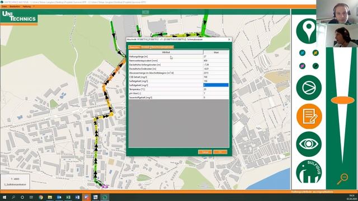Open the Bearbeiten menu

click(15, 7)
